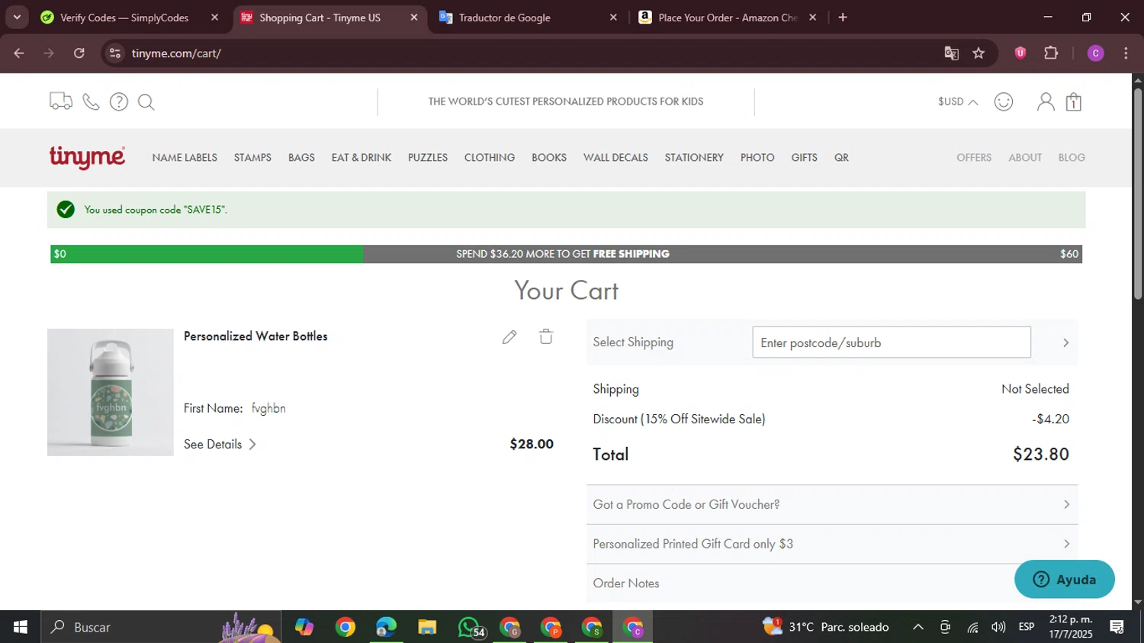Viewport: 1144px width, 643px height.
Task: Open the PUZZLES menu
Action: [x=428, y=157]
